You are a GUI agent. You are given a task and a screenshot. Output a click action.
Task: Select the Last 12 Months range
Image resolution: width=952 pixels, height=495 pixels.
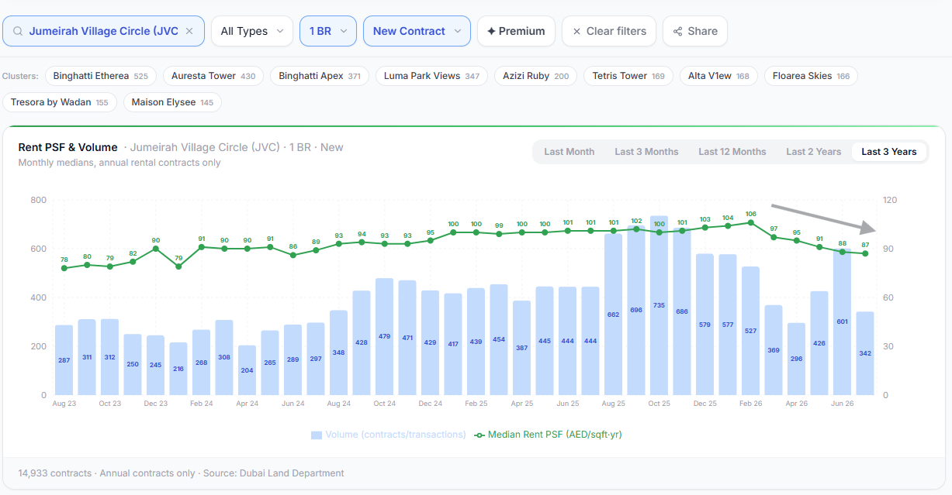(732, 152)
